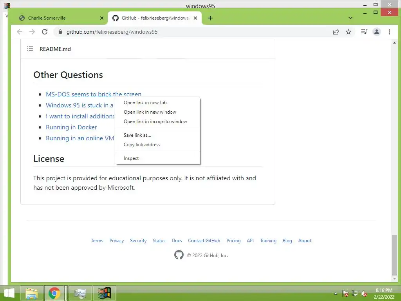The width and height of the screenshot is (401, 301).
Task: Open the Pricing footer link
Action: [233, 241]
